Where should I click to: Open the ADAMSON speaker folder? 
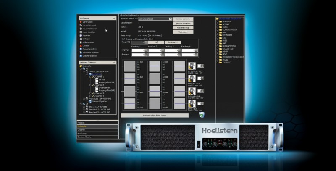pos(225,22)
